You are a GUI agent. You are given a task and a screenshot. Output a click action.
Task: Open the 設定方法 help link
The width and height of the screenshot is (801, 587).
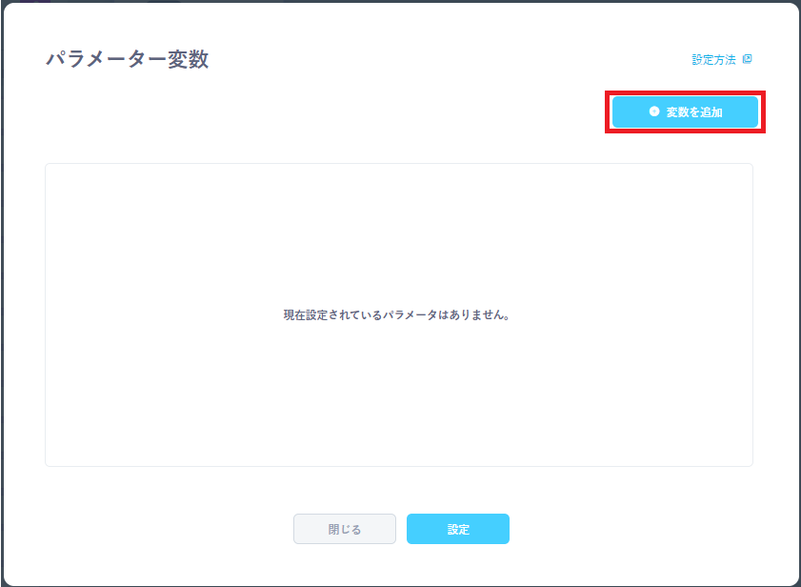[x=714, y=59]
